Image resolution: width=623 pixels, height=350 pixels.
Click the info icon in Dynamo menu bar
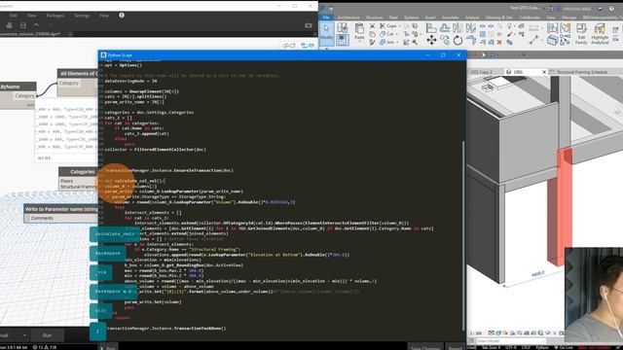pyautogui.click(x=122, y=16)
